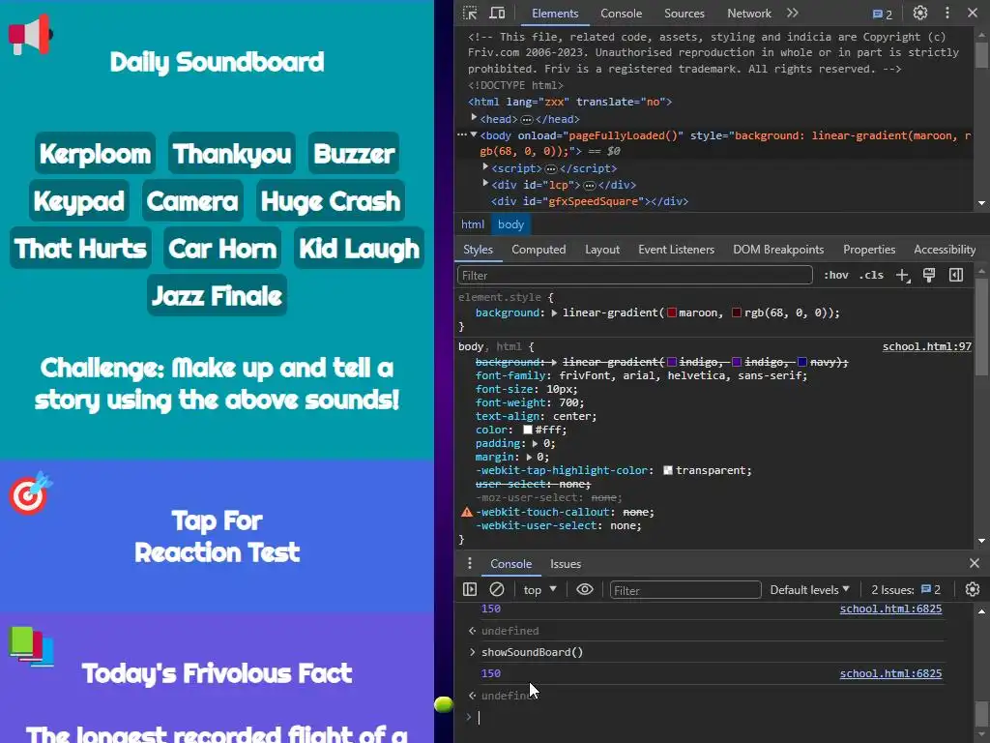Open the top JavaScript context dropdown
This screenshot has height=743, width=990.
pyautogui.click(x=539, y=589)
